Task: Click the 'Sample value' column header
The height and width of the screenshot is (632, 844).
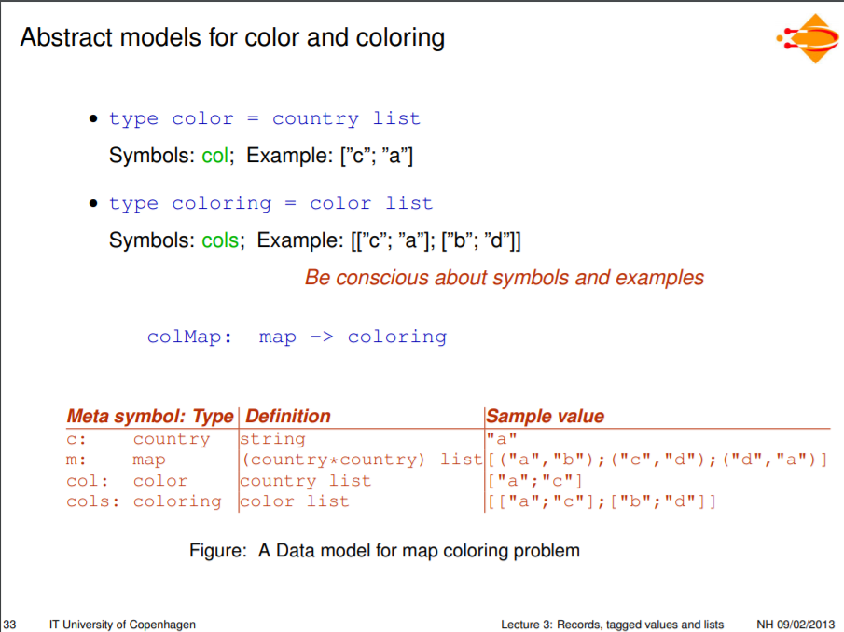Action: [x=546, y=417]
